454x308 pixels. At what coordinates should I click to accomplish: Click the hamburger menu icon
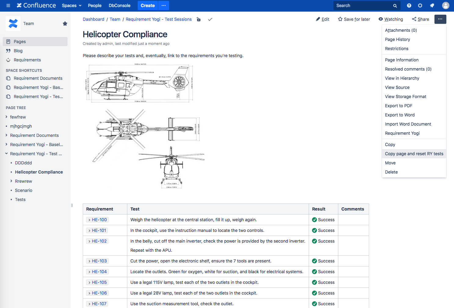point(8,5)
